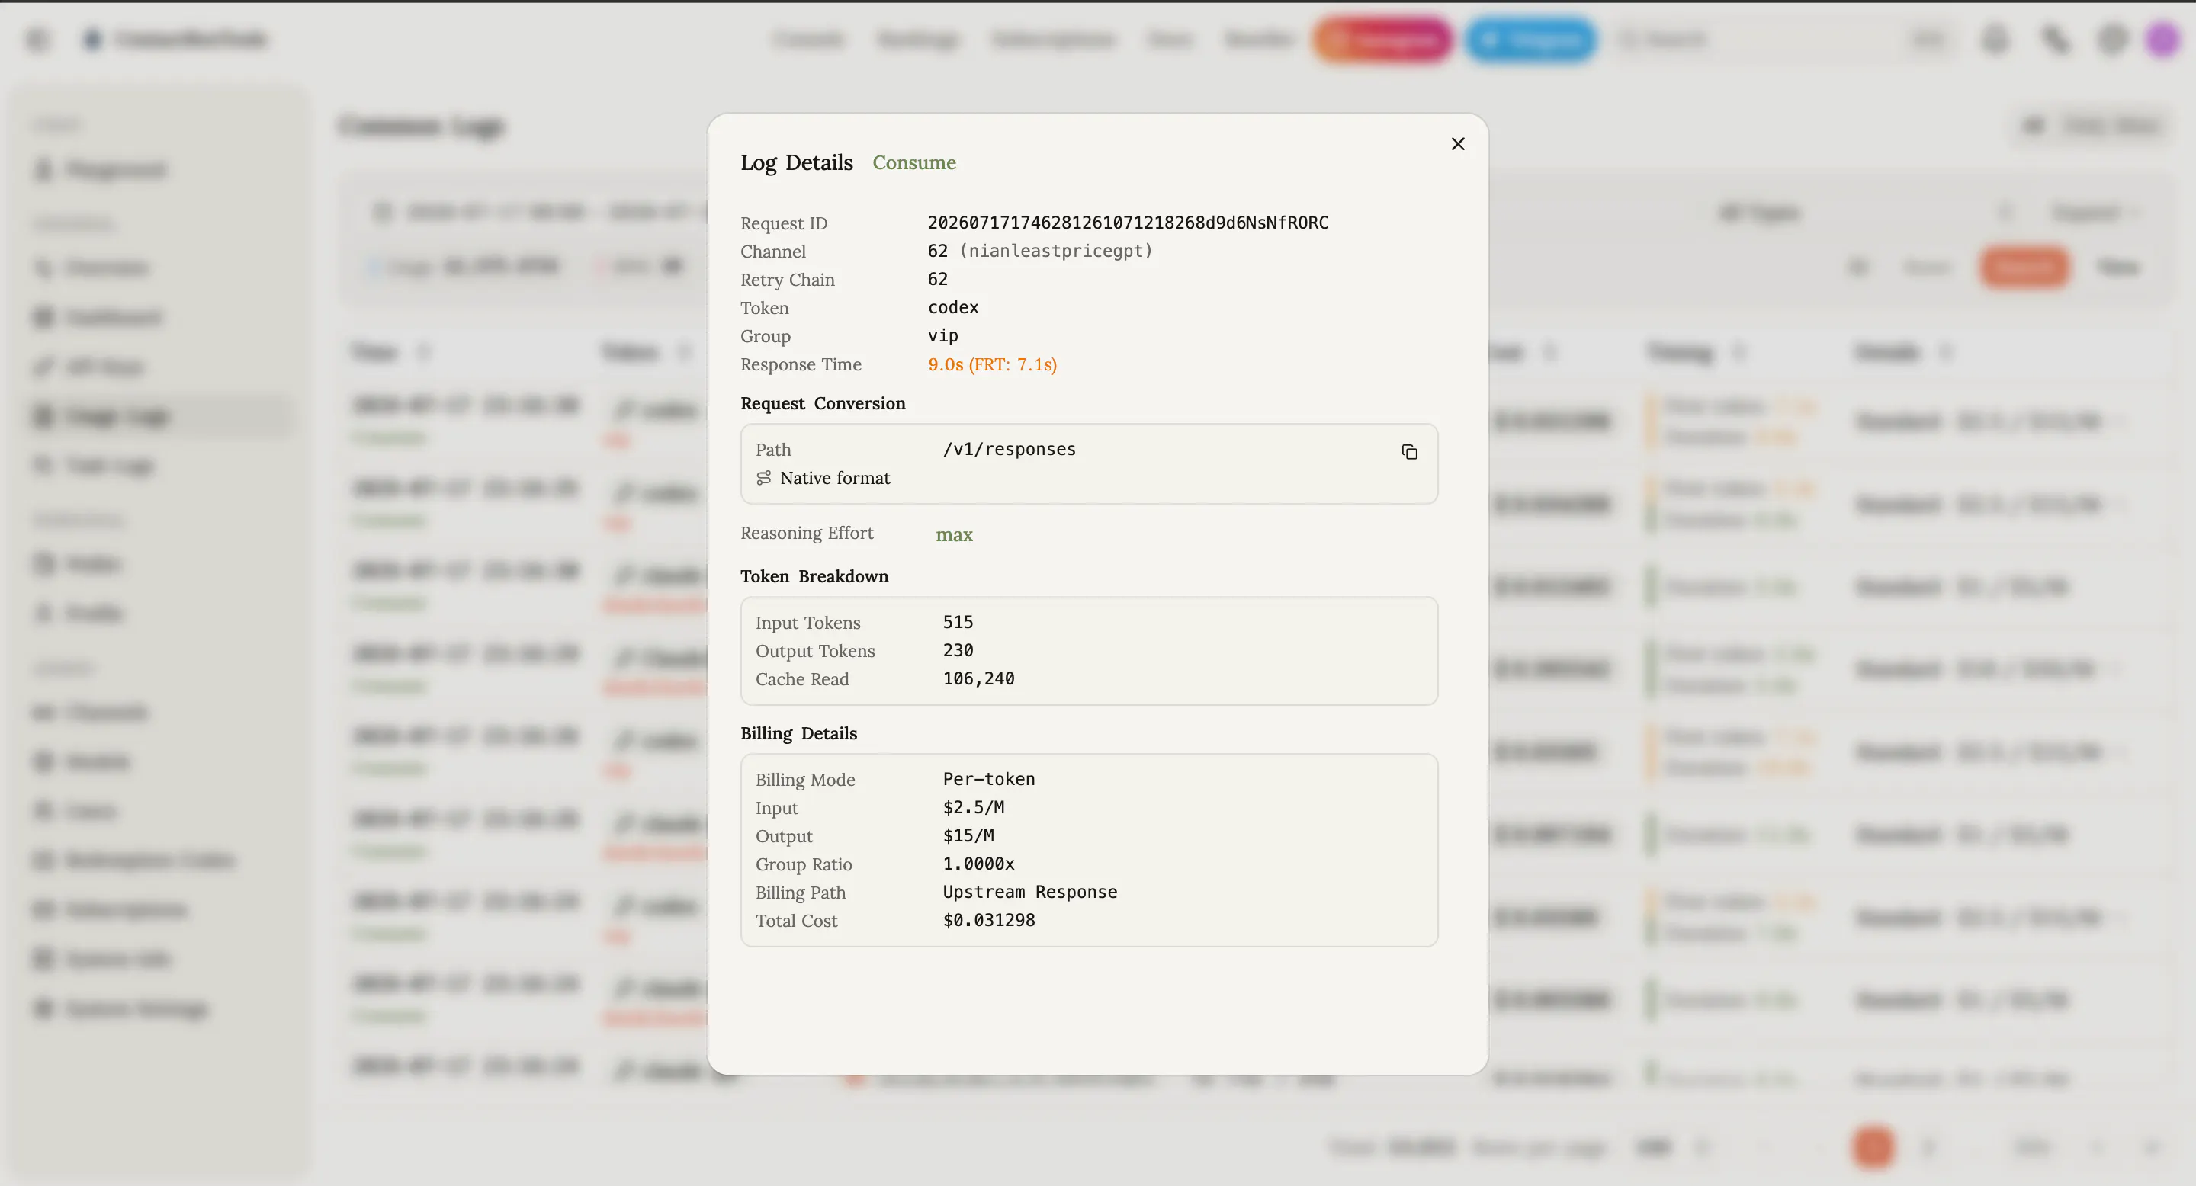Click the Reasoning Effort label
This screenshot has height=1186, width=2196.
[x=807, y=533]
